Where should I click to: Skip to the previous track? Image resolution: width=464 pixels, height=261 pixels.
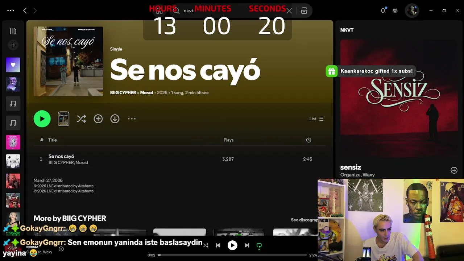tap(218, 245)
